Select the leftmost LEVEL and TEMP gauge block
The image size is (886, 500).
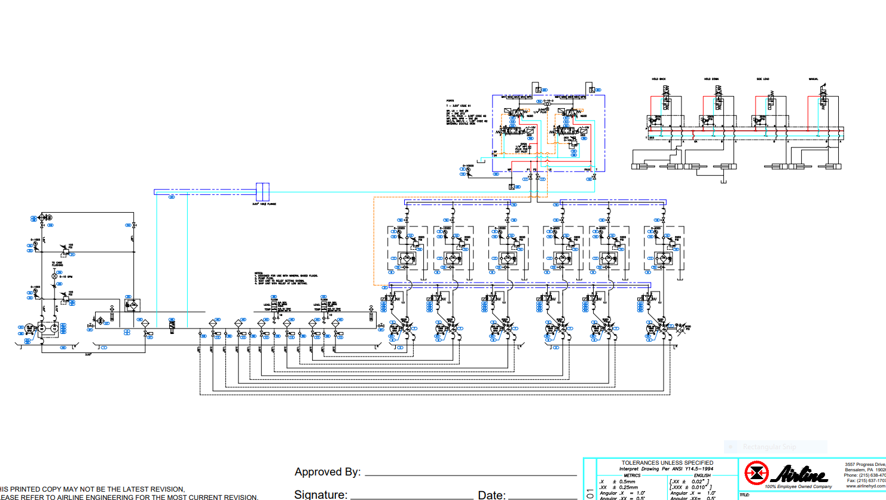274,306
